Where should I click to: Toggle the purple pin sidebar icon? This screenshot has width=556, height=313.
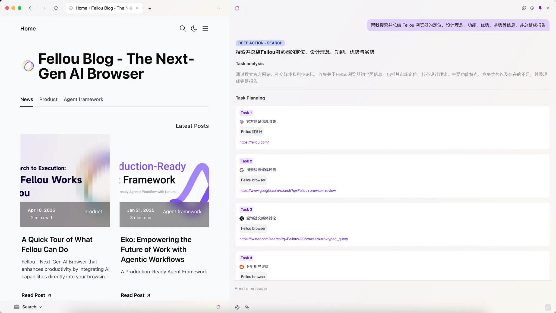[540, 8]
